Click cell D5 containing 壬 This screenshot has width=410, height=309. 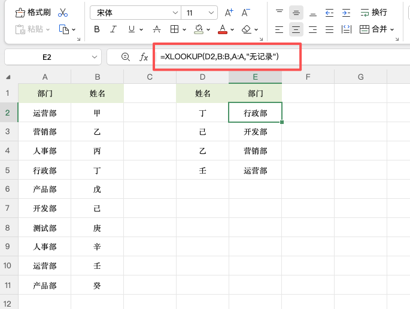(202, 170)
